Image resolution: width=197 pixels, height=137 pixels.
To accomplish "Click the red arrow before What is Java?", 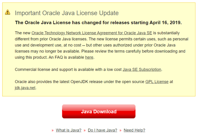I will coord(53,130).
